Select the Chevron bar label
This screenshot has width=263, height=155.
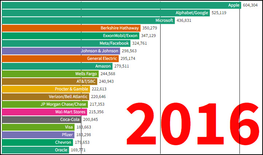click(63, 142)
